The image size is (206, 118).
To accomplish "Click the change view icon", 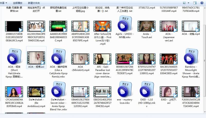I will pyautogui.click(x=184, y=3).
